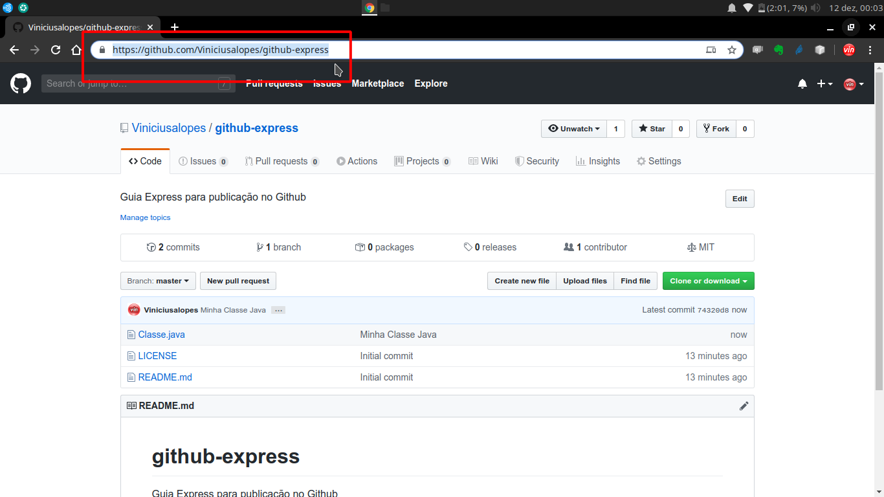This screenshot has height=497, width=884.
Task: Open the Issues tab
Action: click(x=203, y=161)
